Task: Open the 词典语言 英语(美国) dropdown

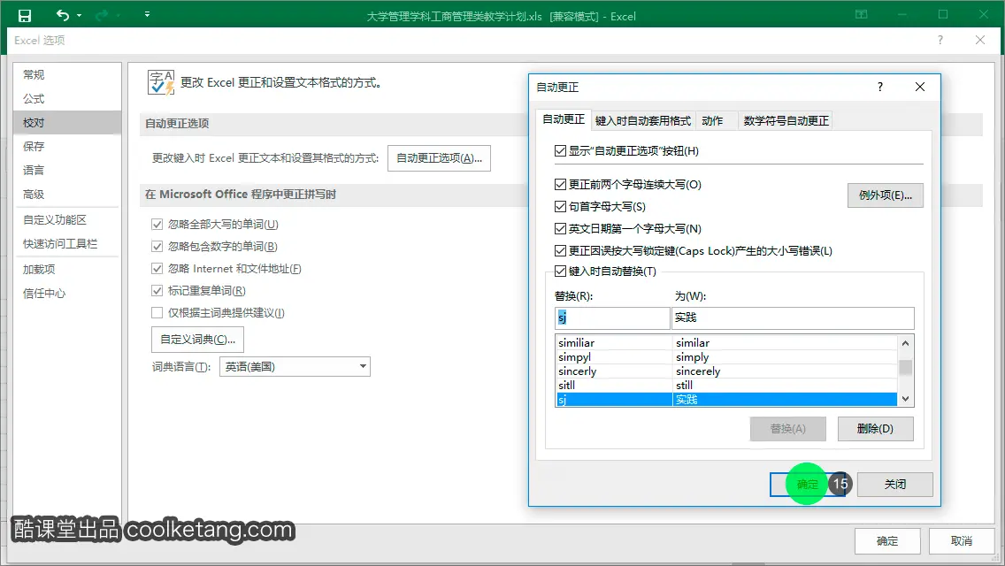Action: click(x=295, y=367)
